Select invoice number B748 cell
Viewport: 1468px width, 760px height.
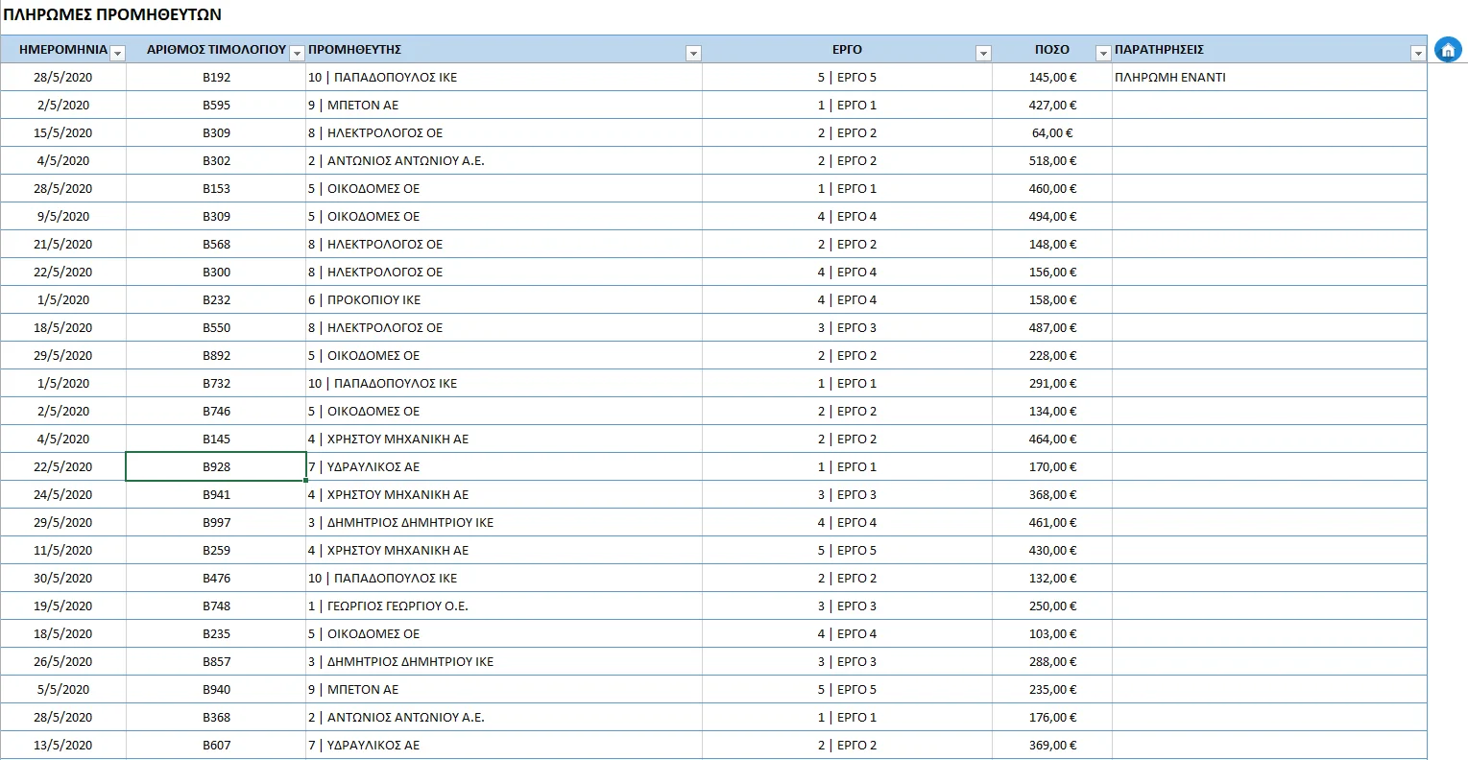coord(216,606)
